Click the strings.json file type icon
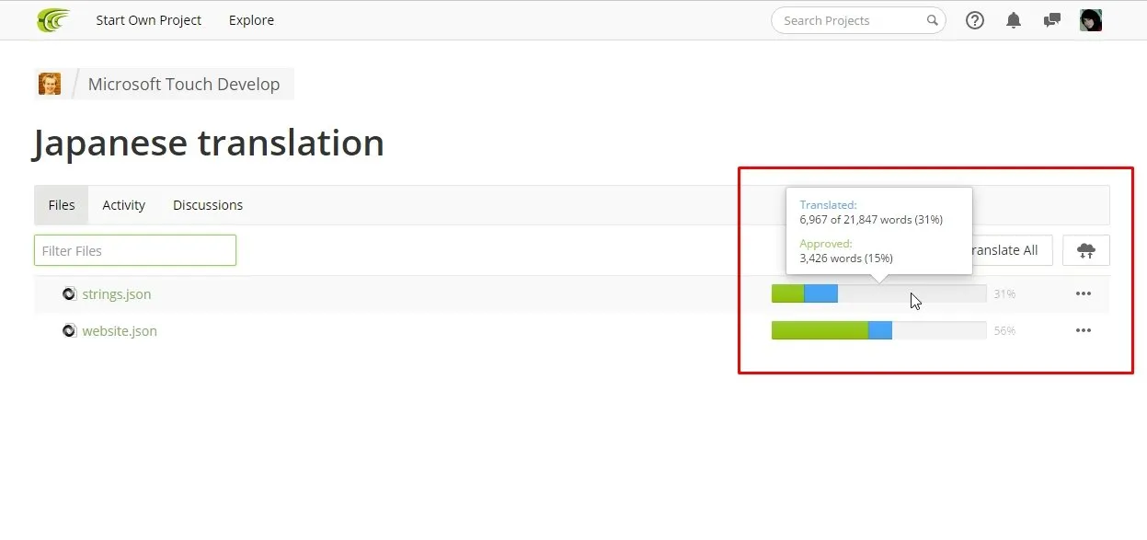This screenshot has height=540, width=1147. tap(69, 294)
